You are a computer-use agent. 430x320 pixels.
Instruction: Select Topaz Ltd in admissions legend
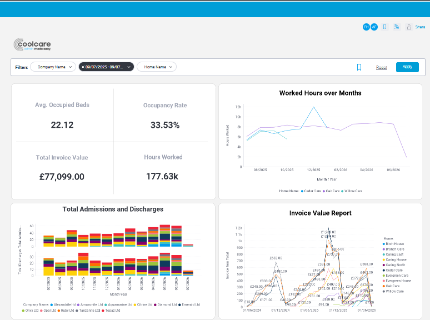click(111, 311)
